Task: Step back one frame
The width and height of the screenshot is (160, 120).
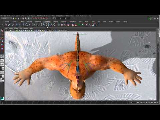Action: point(144,103)
